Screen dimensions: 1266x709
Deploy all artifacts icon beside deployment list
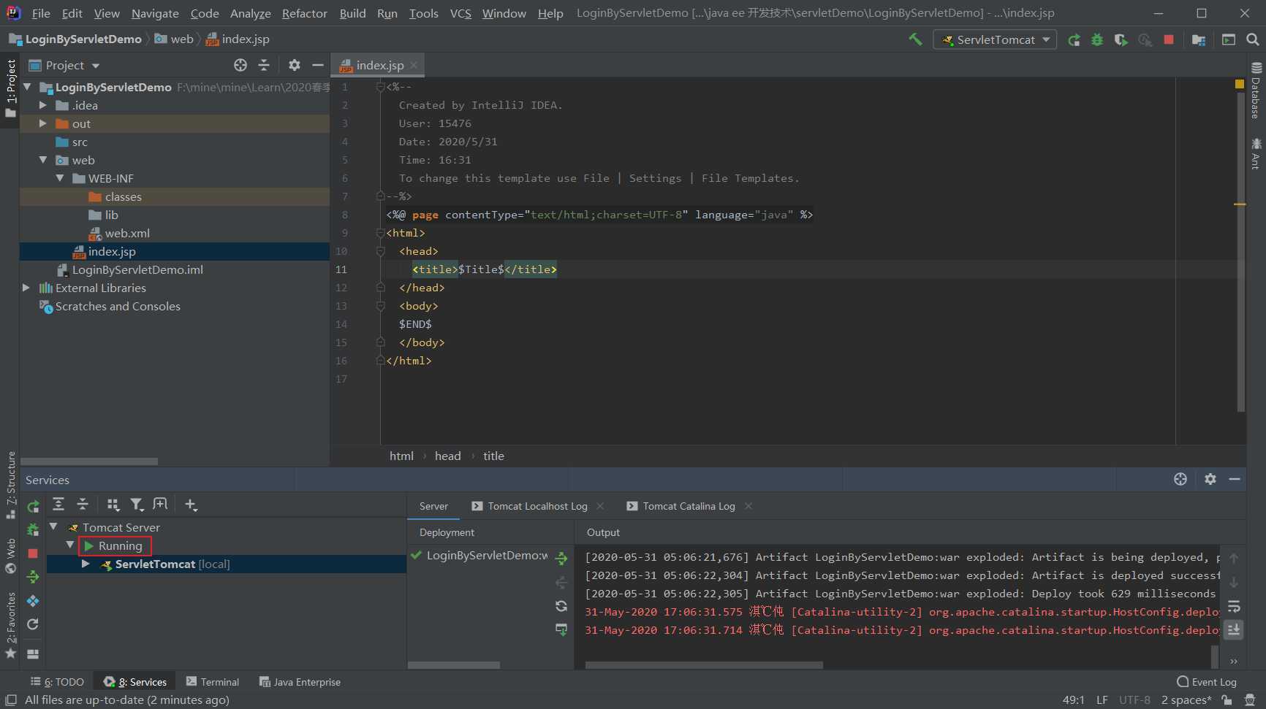tap(561, 559)
